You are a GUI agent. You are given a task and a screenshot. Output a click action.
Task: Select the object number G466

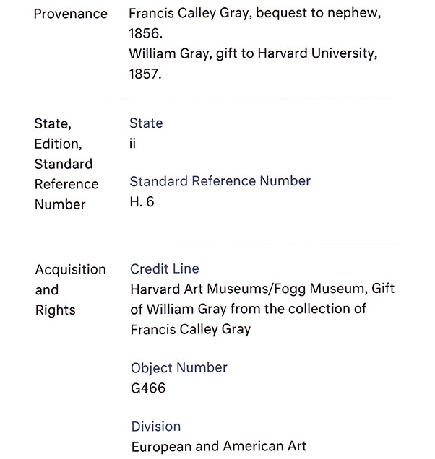(148, 388)
